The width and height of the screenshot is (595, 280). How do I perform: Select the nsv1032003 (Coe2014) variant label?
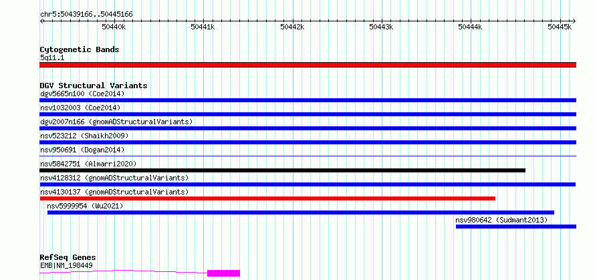pyautogui.click(x=80, y=108)
